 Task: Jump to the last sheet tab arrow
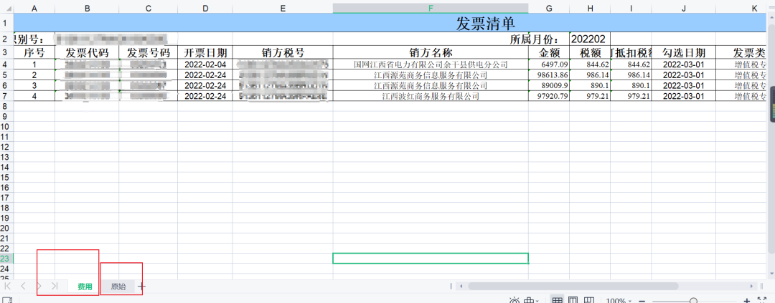coord(55,287)
